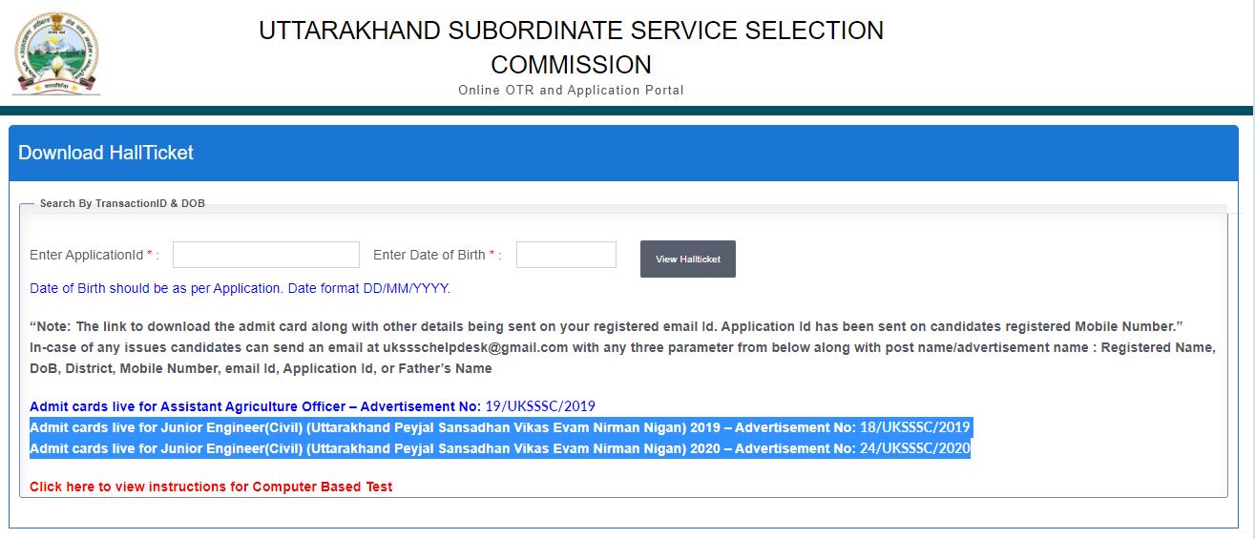Click here to view Computer Based Test instructions
The width and height of the screenshot is (1255, 539).
(x=211, y=487)
